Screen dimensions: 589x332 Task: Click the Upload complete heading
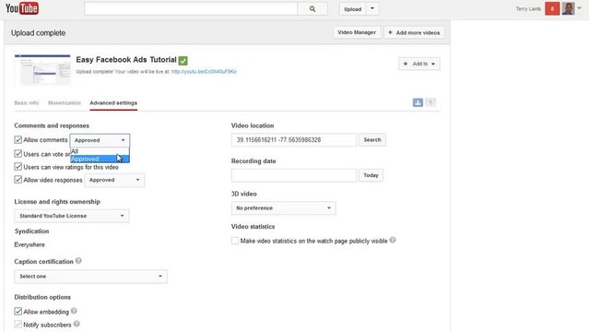(39, 32)
